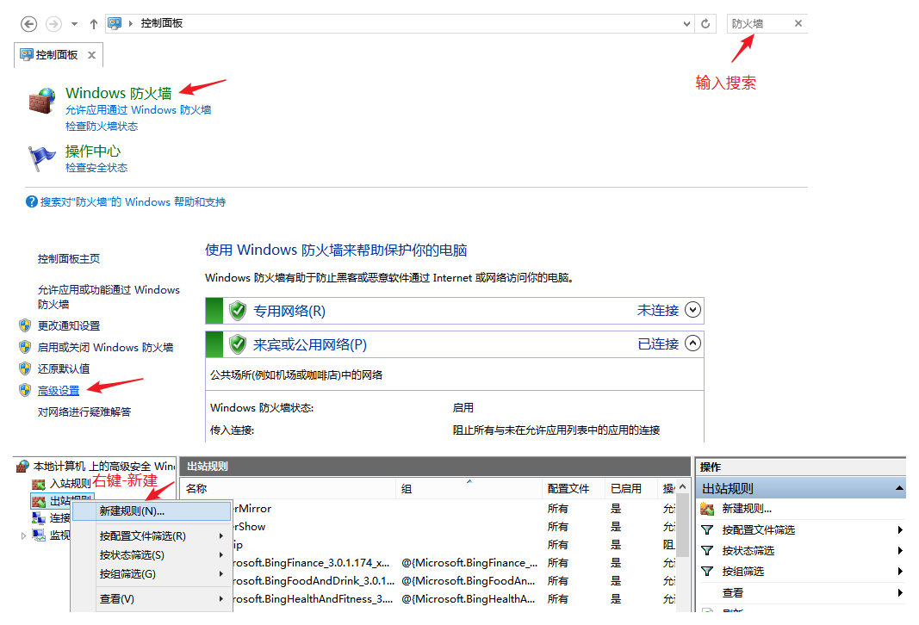The height and width of the screenshot is (625, 919).
Task: Refresh the control panel view
Action: coord(705,24)
